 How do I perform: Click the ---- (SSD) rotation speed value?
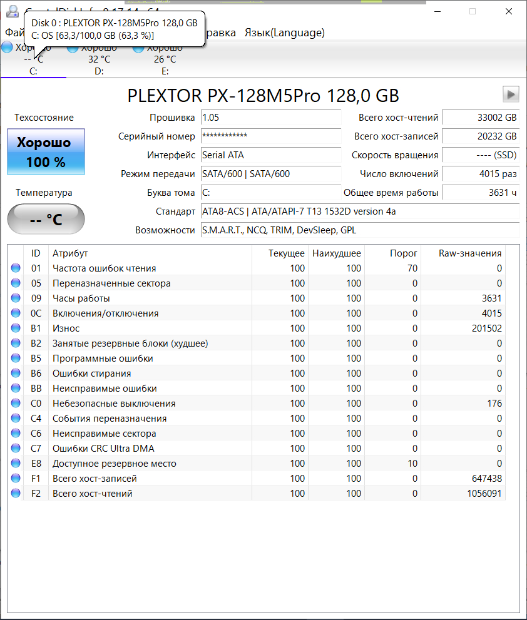pos(481,155)
